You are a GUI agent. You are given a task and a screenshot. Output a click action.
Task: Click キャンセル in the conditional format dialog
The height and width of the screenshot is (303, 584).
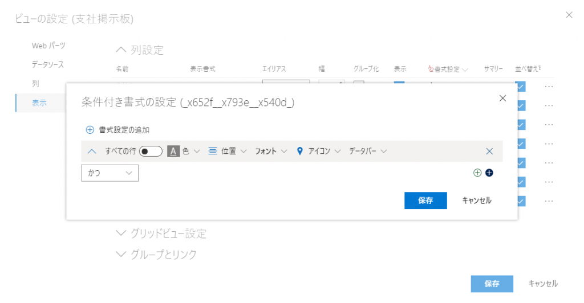click(476, 200)
